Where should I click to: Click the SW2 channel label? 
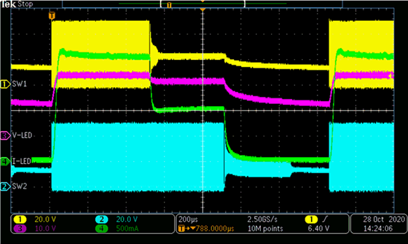(x=20, y=186)
